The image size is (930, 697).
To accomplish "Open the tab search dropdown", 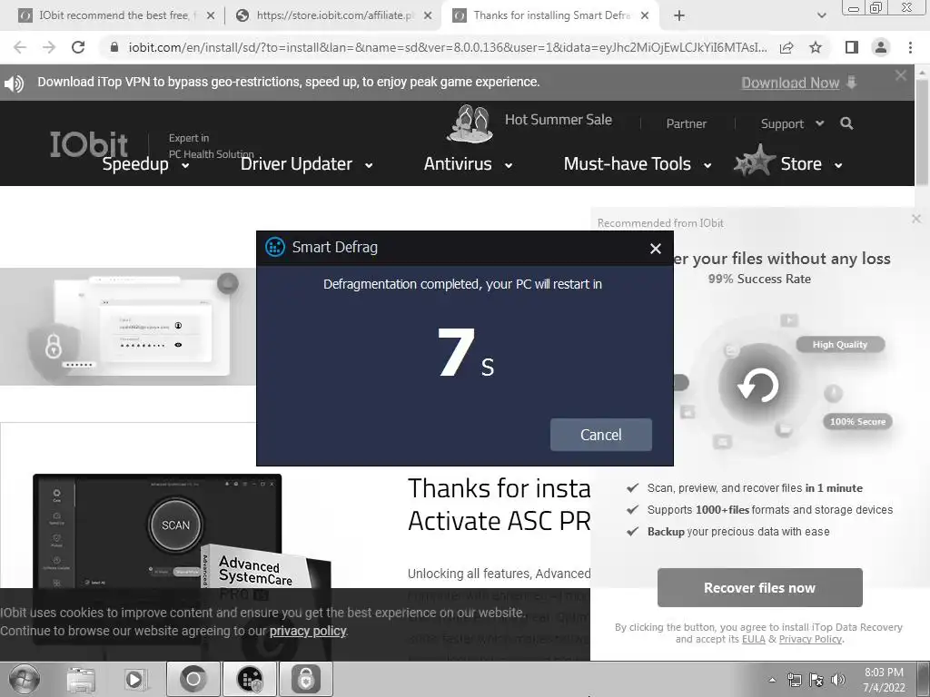I will 821,15.
